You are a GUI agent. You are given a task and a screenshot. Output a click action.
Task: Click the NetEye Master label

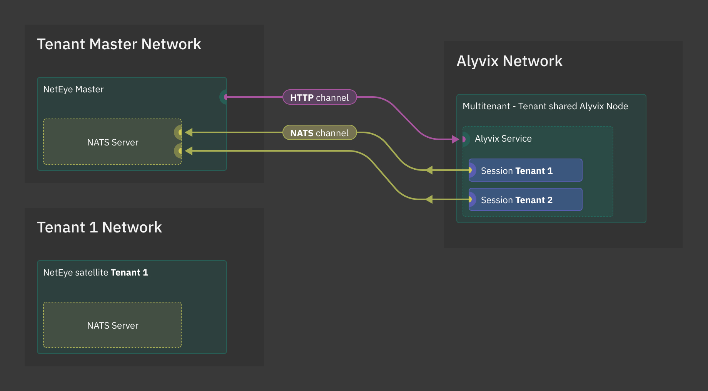pos(73,89)
